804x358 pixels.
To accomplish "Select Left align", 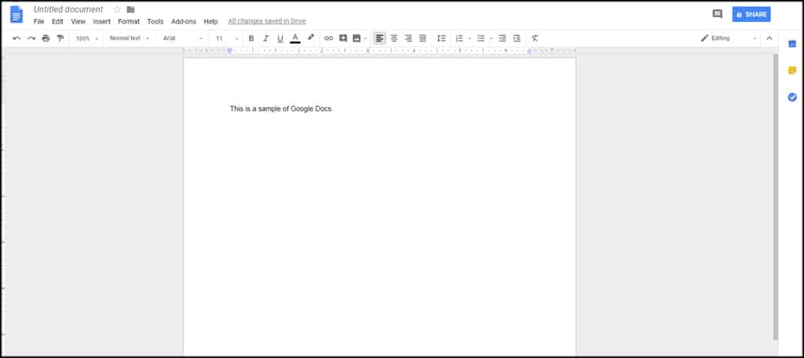I will tap(379, 38).
